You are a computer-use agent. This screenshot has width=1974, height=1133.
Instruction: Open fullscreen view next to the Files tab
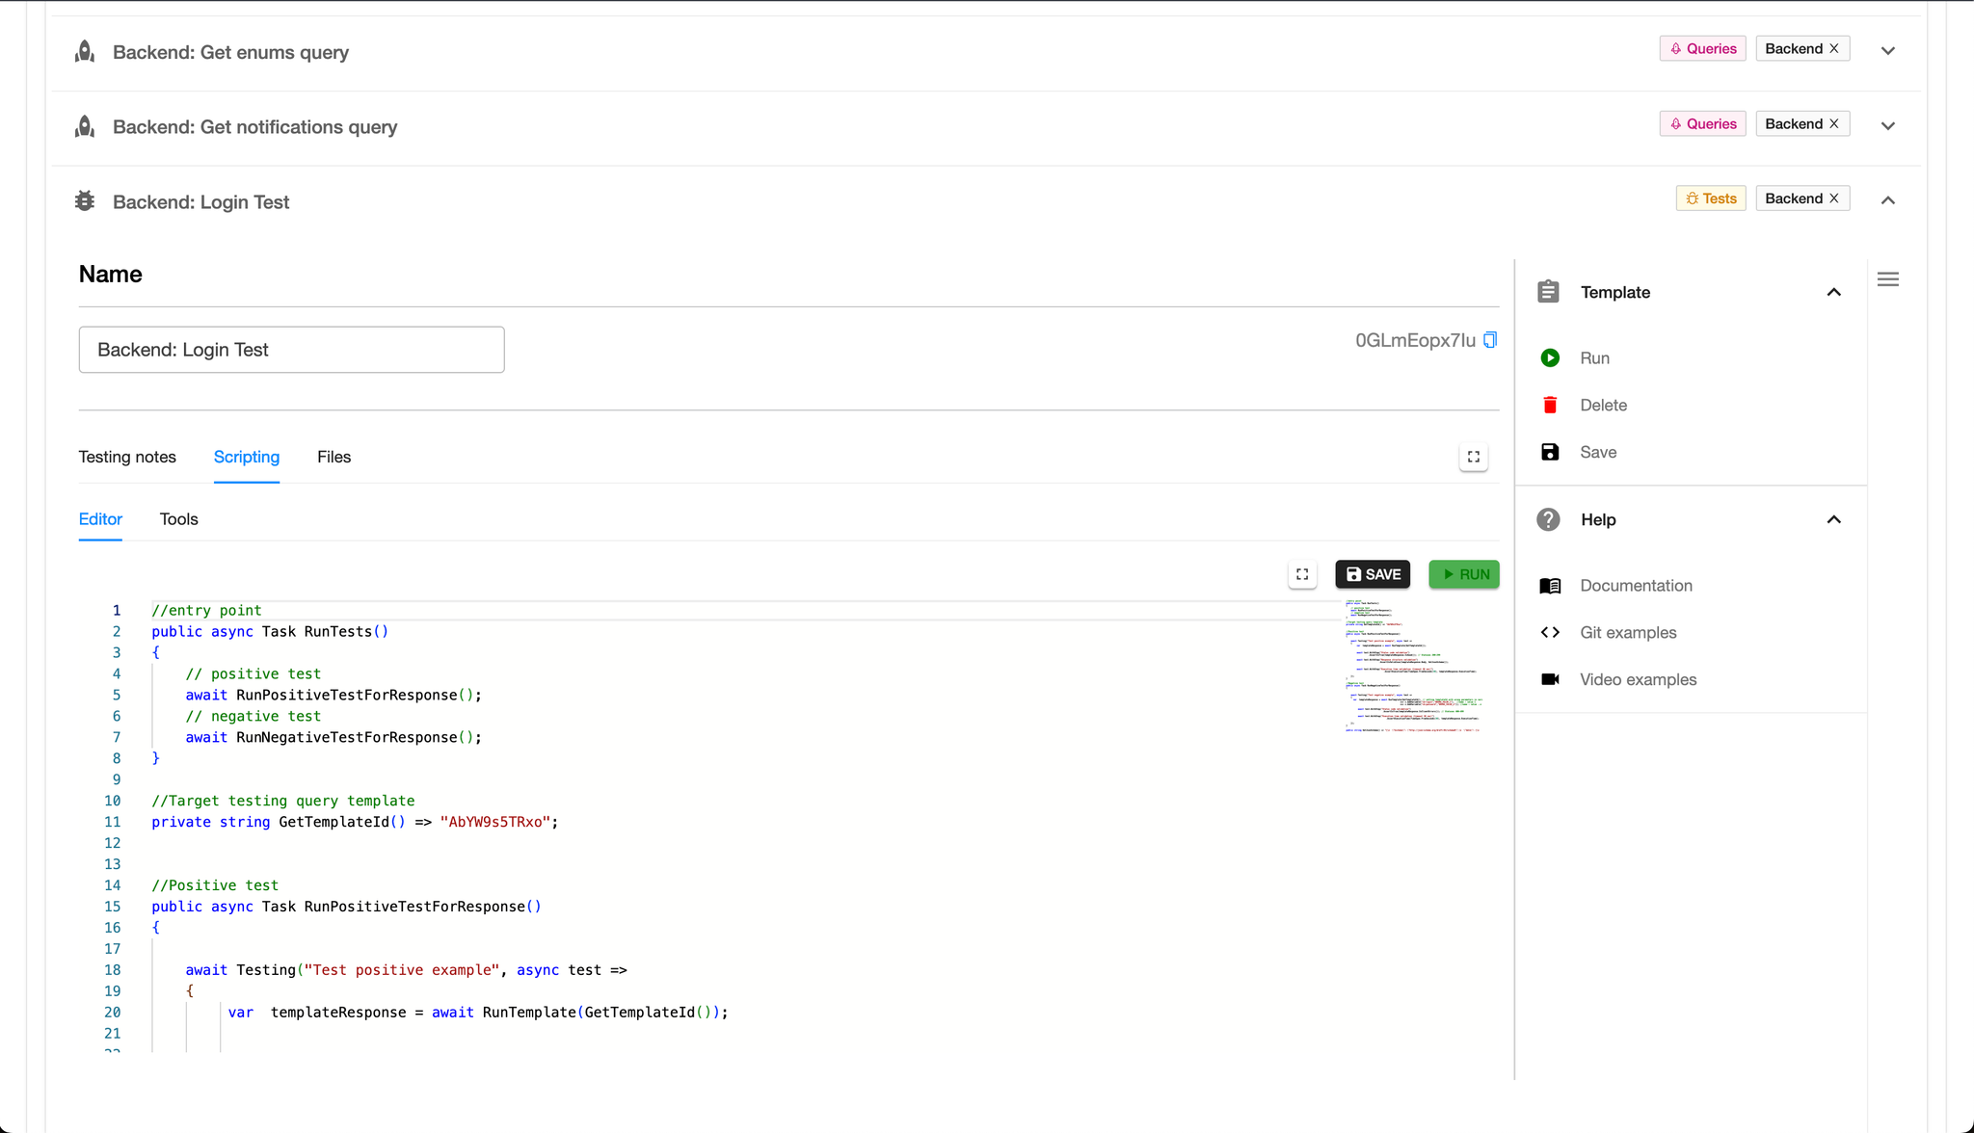[x=1473, y=458]
